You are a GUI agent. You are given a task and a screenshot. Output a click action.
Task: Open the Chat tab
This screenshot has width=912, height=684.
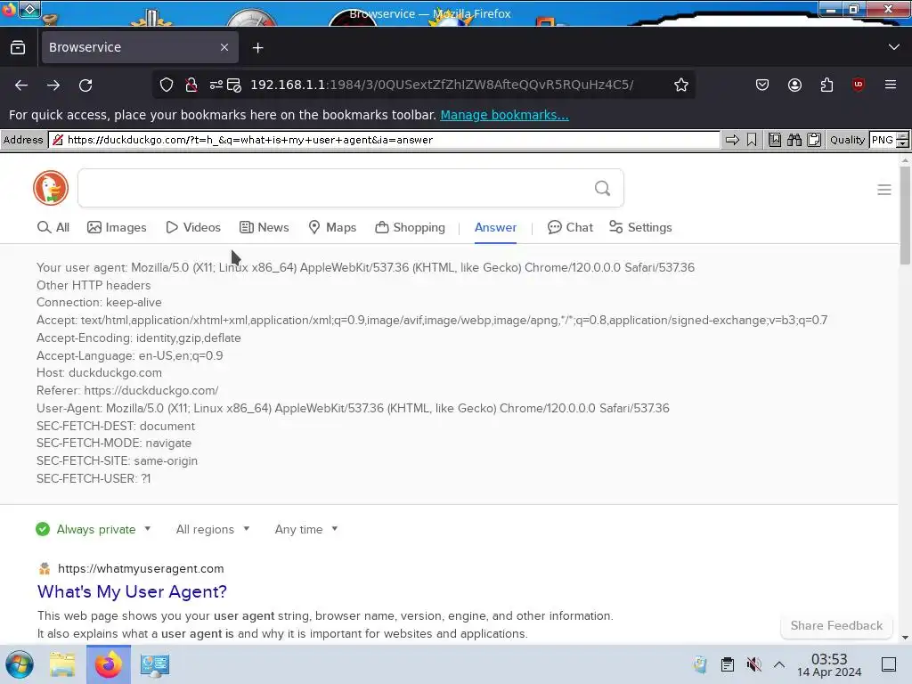(570, 227)
